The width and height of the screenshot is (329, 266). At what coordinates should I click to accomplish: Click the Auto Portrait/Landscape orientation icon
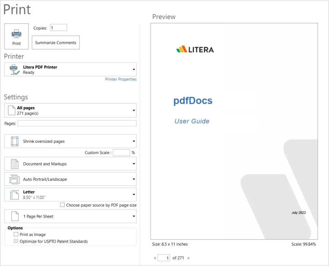(x=14, y=179)
